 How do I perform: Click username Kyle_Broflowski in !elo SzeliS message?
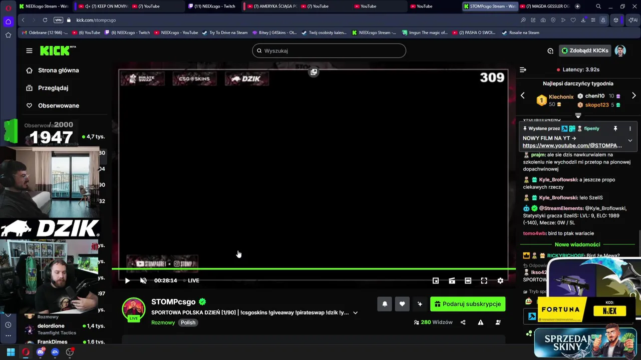click(558, 197)
